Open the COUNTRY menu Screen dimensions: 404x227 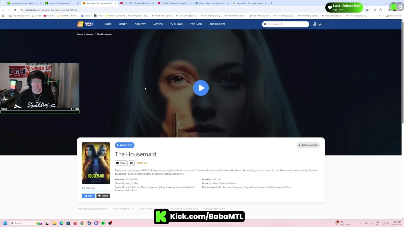[x=140, y=24]
